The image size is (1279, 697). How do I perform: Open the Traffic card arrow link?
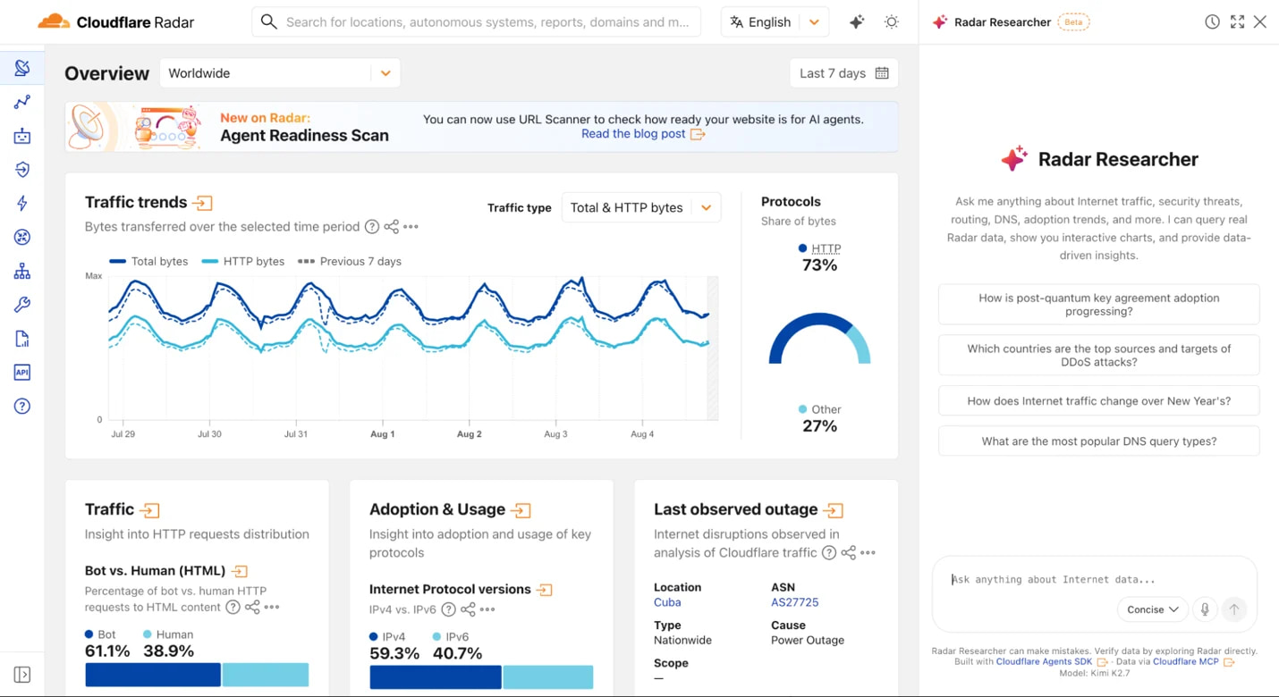click(x=150, y=510)
